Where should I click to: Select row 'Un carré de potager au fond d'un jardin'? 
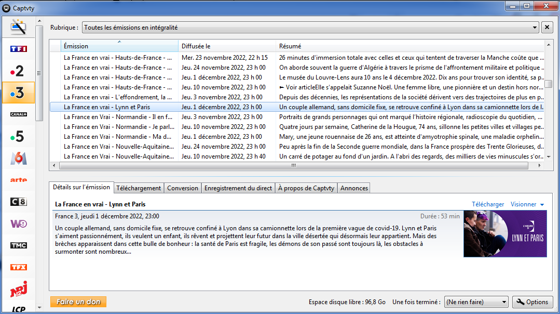pos(297,156)
